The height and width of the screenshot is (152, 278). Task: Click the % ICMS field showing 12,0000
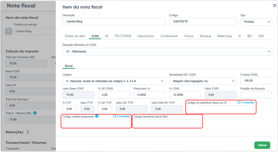185,95
